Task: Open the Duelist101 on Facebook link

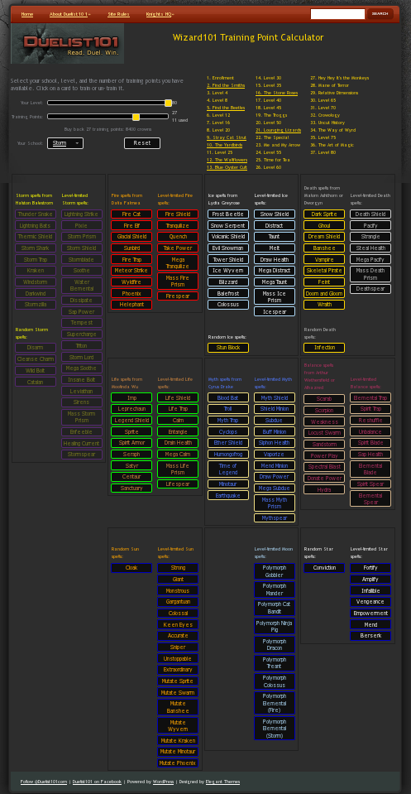Action: [x=97, y=782]
